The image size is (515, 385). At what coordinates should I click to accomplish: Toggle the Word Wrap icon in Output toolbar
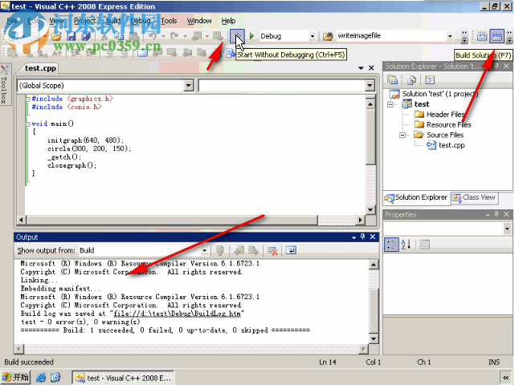[x=291, y=250]
